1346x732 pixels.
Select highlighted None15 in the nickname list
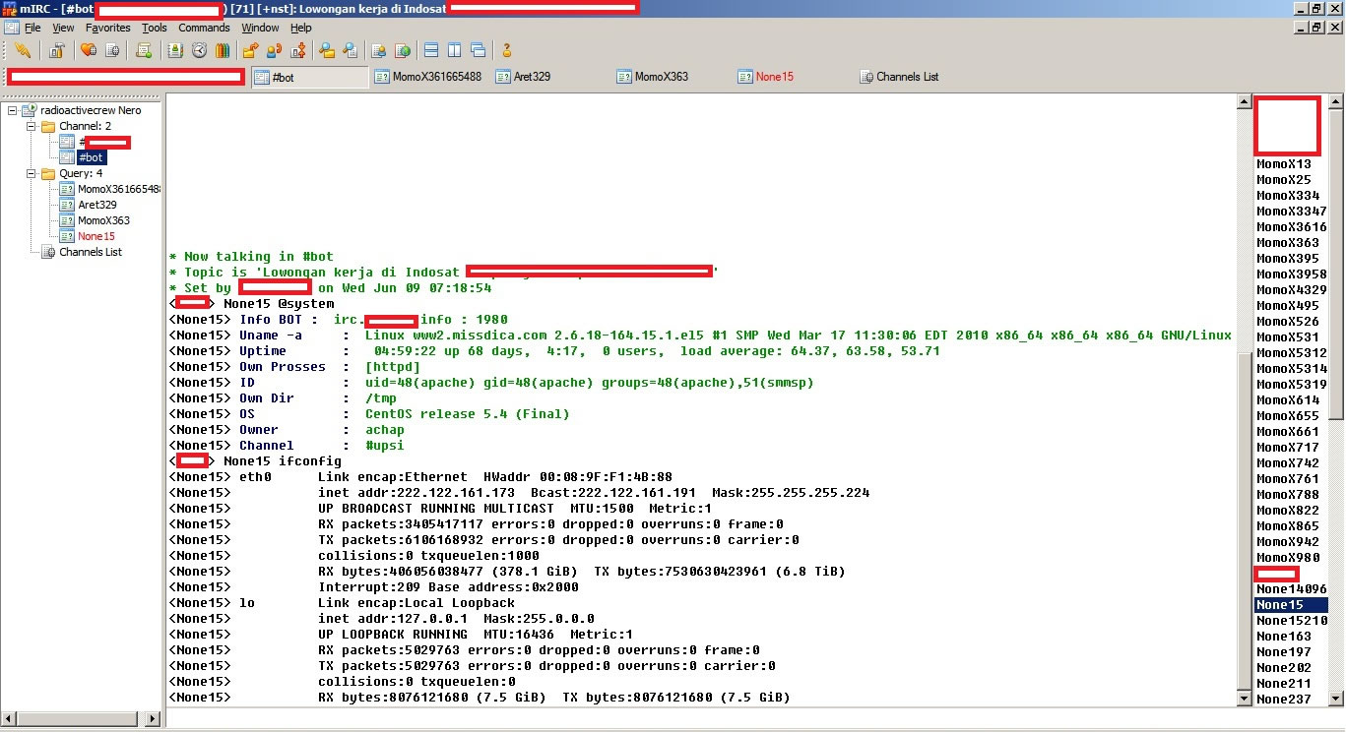[1292, 605]
